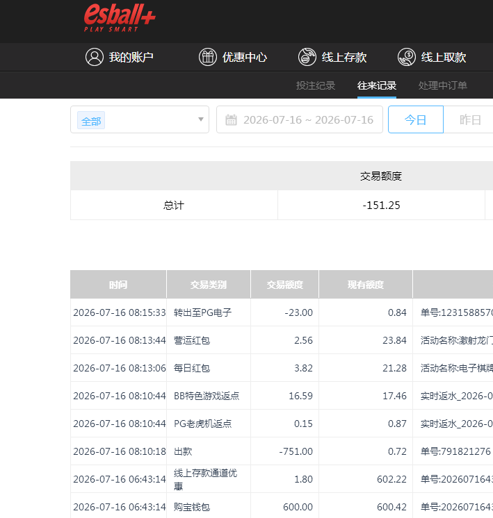Click the 活动名称:激射龙门 remark
493x518 pixels.
click(x=457, y=340)
